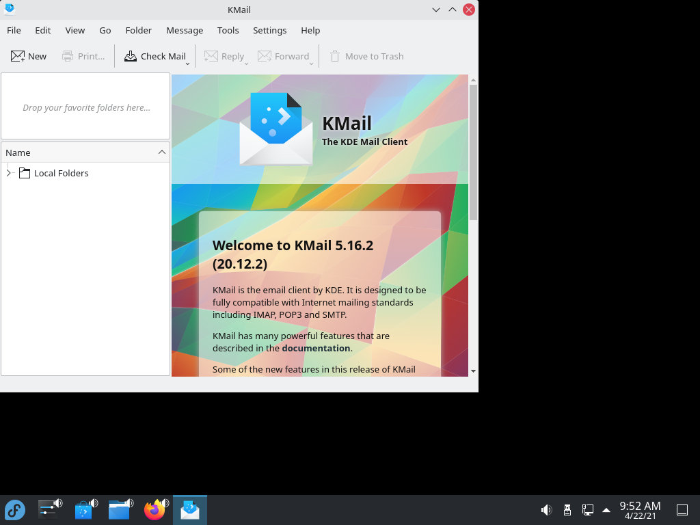Expand the Local Folders tree
The image size is (700, 525).
click(8, 173)
